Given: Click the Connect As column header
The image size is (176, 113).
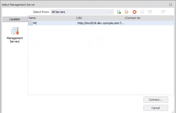Looking at the screenshot, I should [133, 18].
